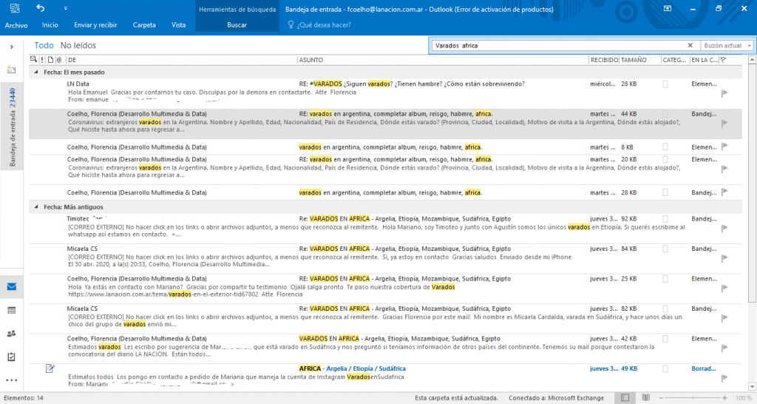Sort messages by RECIBIDO column
This screenshot has height=404, width=757.
604,60
